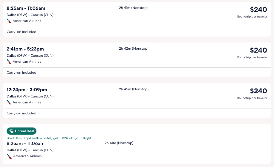Select the $240 price on the 12:24pm flight

(258, 91)
